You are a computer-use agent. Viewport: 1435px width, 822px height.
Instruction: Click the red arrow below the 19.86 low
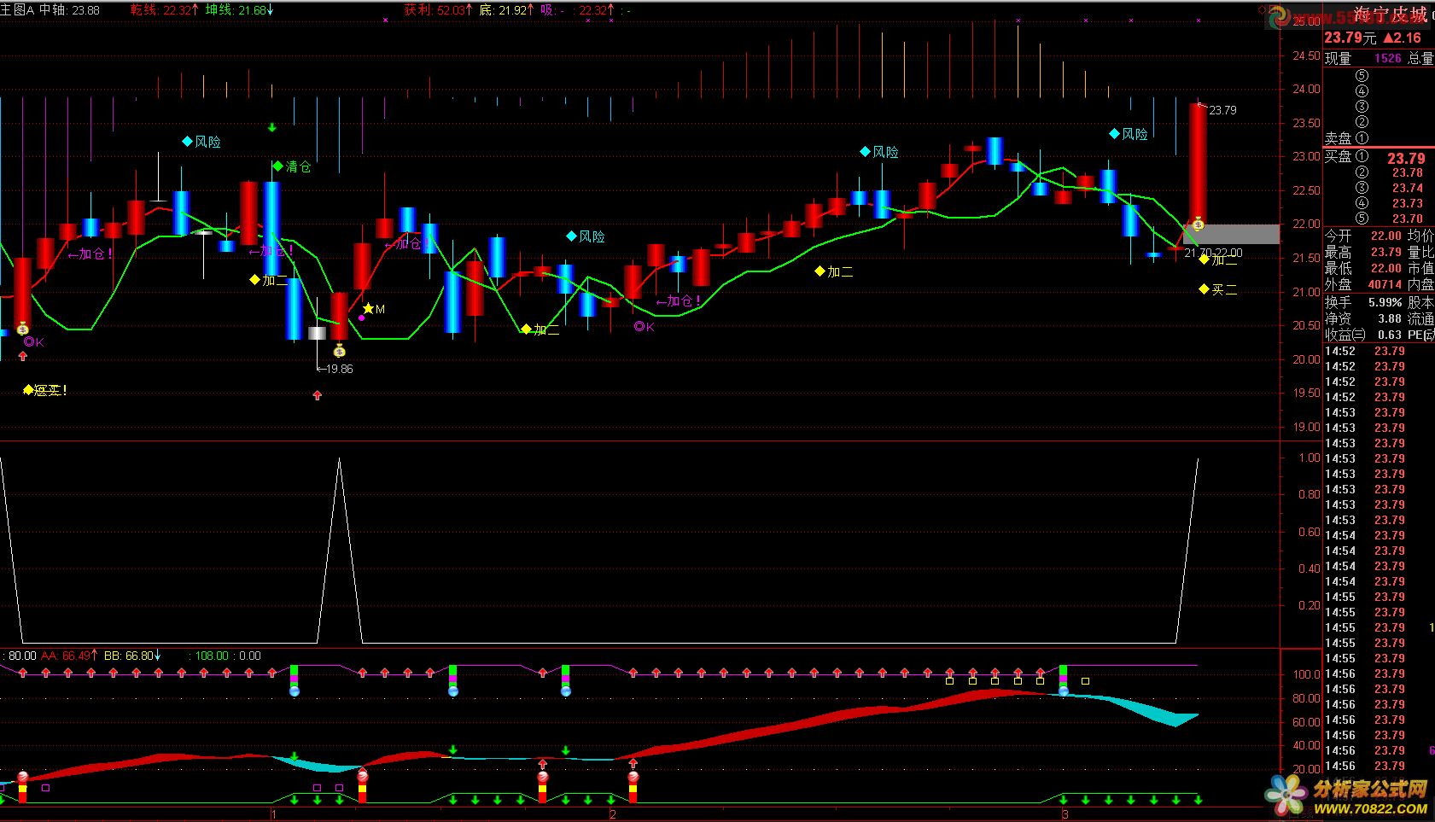pos(318,395)
